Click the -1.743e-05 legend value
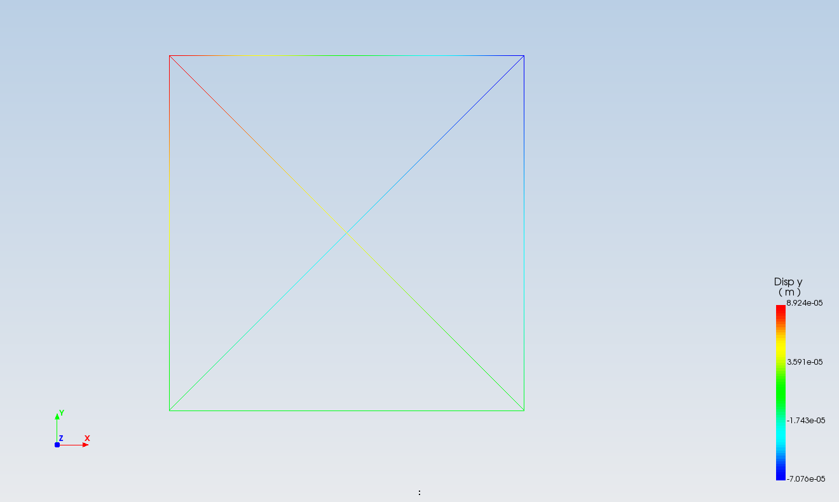The image size is (839, 502). (806, 420)
